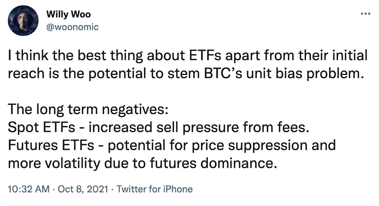This screenshot has width=379, height=206.
Task: Click Willy Woo's profile avatar
Action: tap(21, 21)
